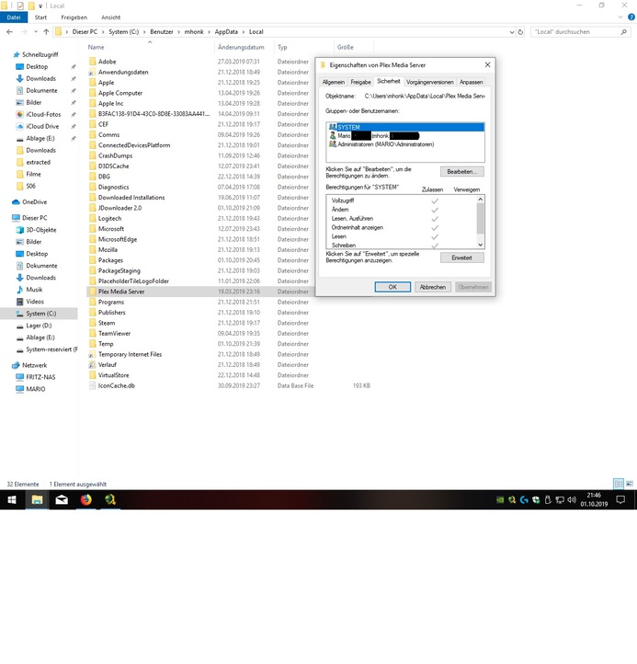Select the TeamViewer folder
This screenshot has width=637, height=664.
pyautogui.click(x=114, y=333)
